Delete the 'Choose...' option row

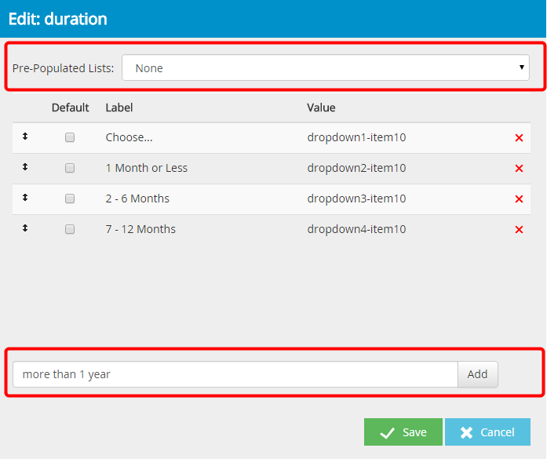coord(519,138)
